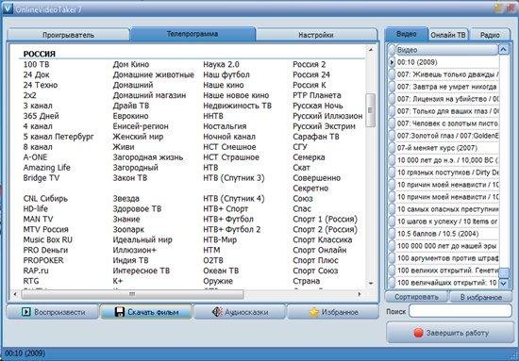Click the channel list scroll-right arrow
The height and width of the screenshot is (361, 519).
click(x=360, y=294)
